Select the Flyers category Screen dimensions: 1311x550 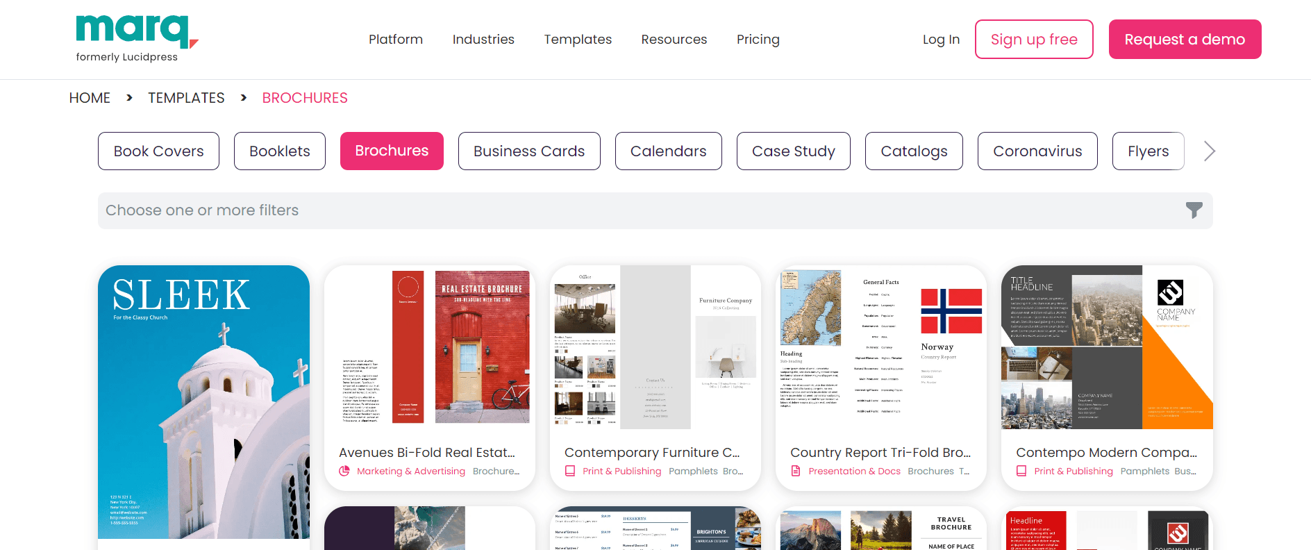coord(1148,151)
